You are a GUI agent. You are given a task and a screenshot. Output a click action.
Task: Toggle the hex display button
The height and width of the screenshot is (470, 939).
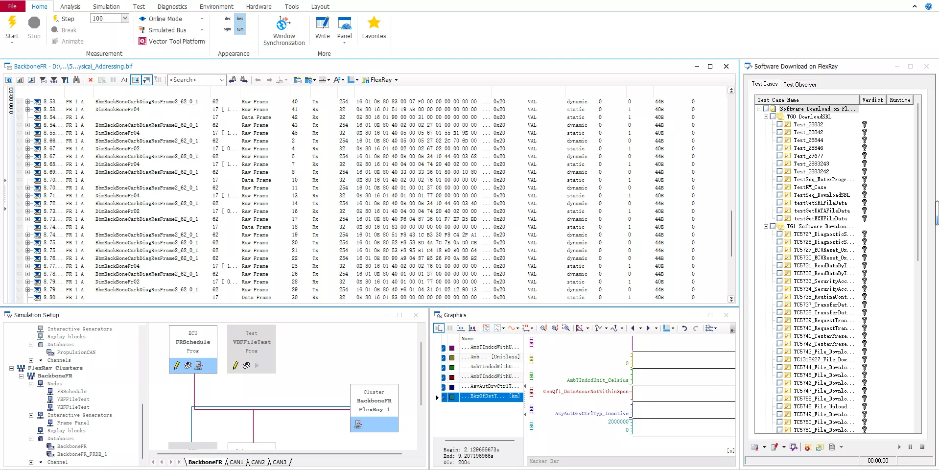point(240,19)
